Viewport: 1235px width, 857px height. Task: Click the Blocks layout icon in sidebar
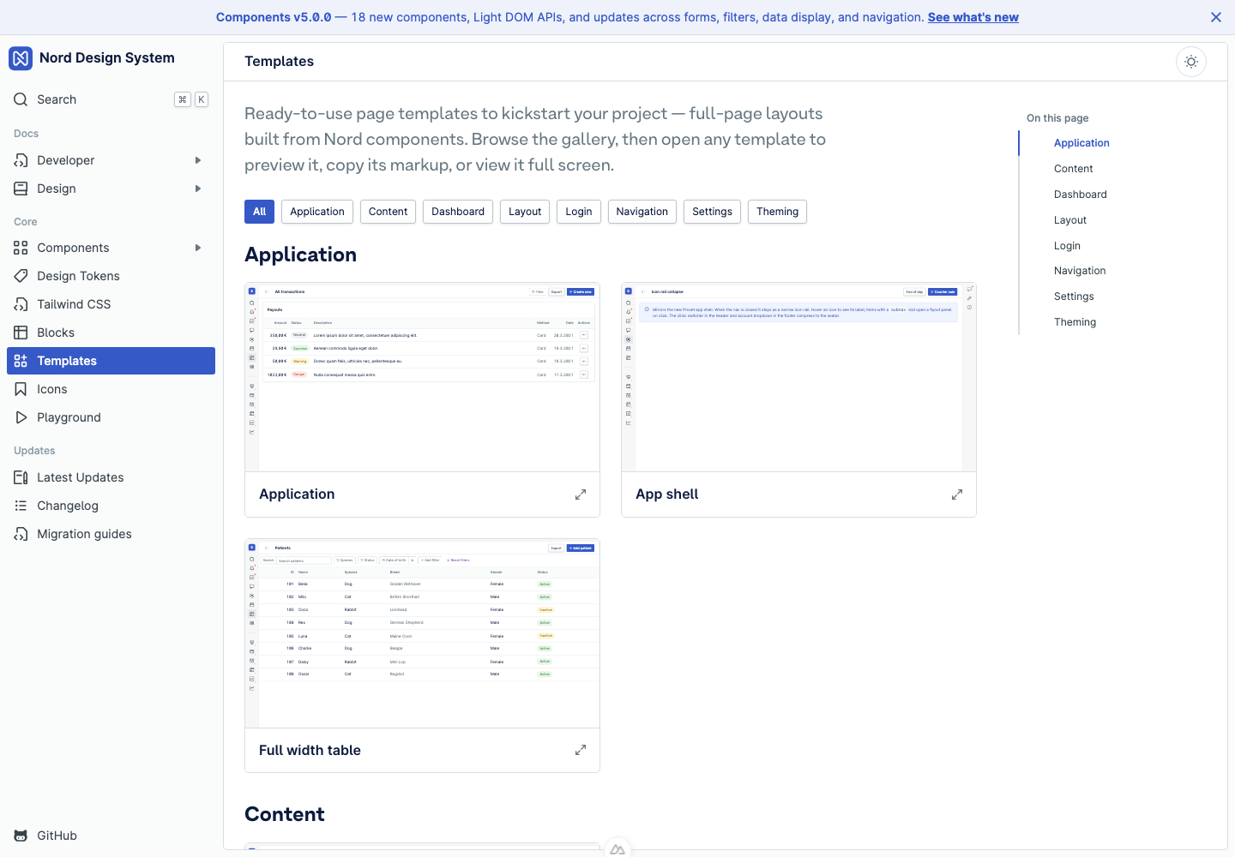pyautogui.click(x=21, y=333)
